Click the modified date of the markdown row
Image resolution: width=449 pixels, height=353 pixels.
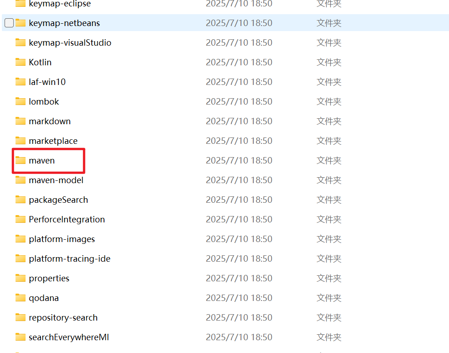(x=239, y=121)
